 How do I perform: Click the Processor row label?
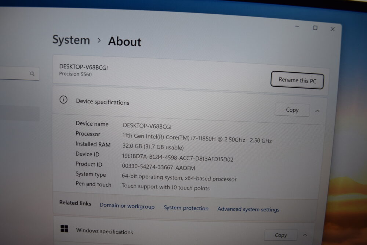click(88, 134)
